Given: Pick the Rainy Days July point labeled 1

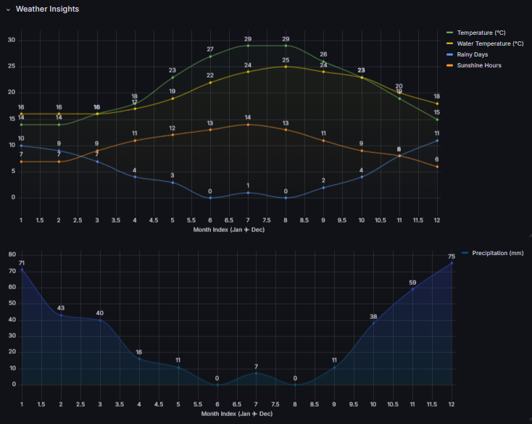Looking at the screenshot, I should [248, 193].
